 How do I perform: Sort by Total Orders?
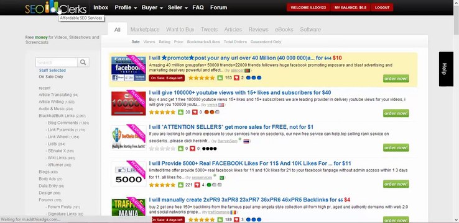235,42
